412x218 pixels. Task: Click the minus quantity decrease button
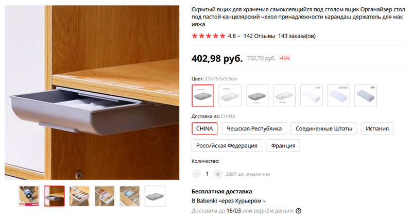(x=196, y=174)
